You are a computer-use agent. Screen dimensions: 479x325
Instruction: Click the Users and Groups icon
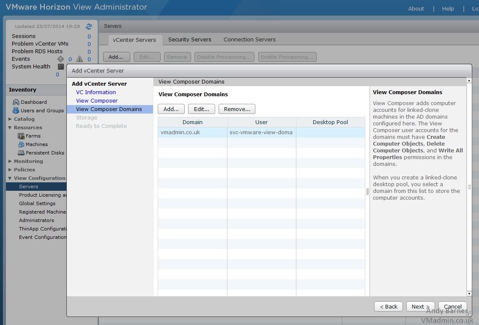pyautogui.click(x=16, y=110)
